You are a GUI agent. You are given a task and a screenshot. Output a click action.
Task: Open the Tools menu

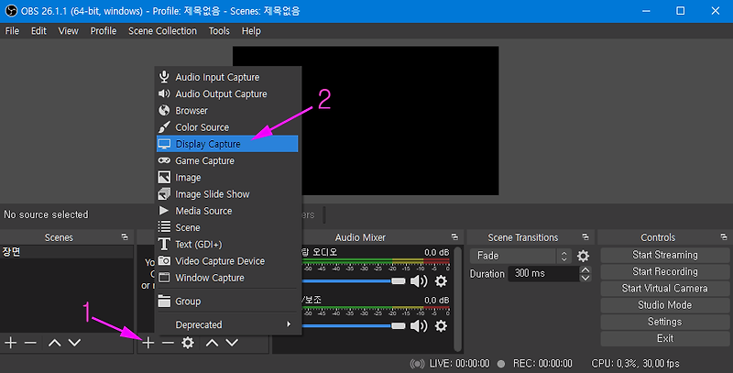point(219,31)
